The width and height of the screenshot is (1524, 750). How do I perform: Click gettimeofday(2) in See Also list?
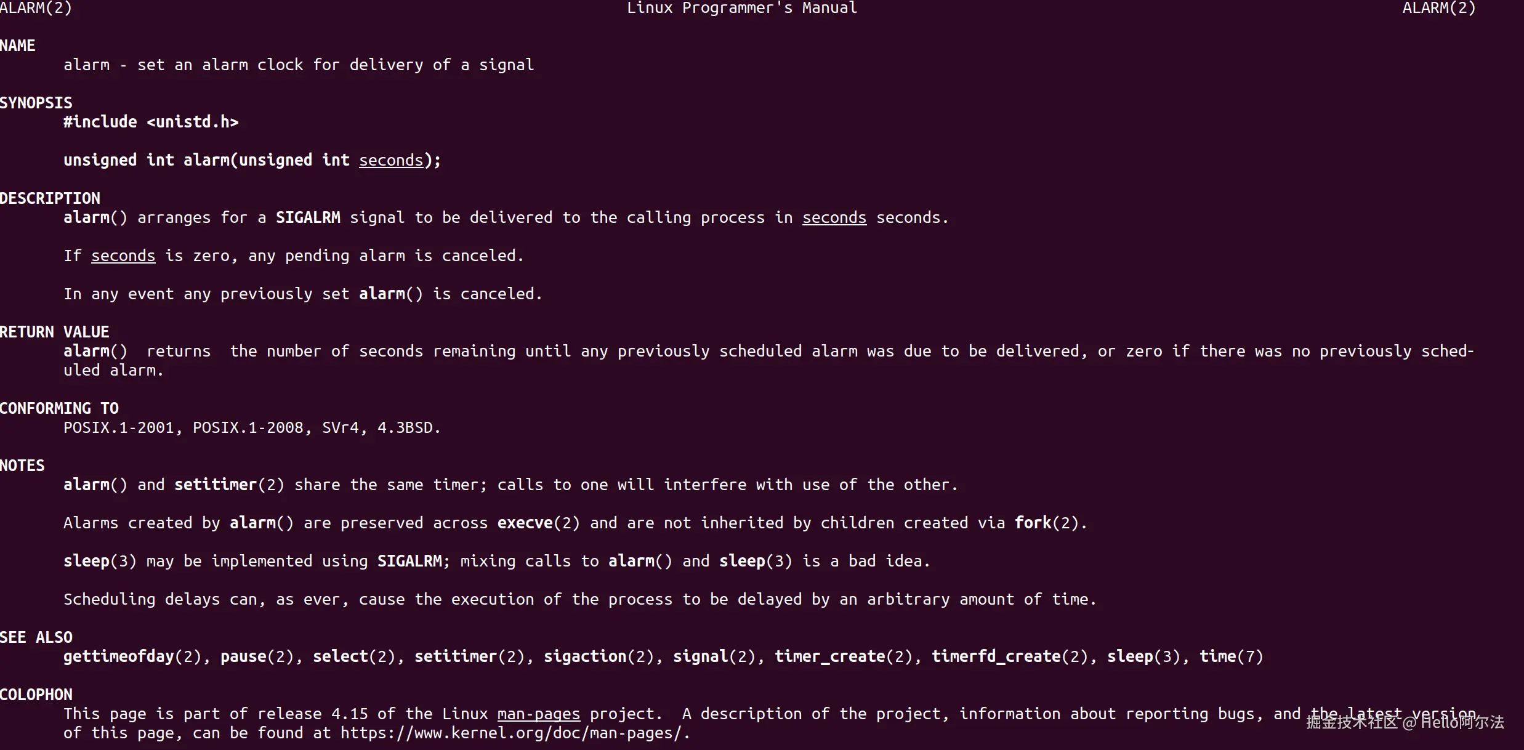(132, 656)
